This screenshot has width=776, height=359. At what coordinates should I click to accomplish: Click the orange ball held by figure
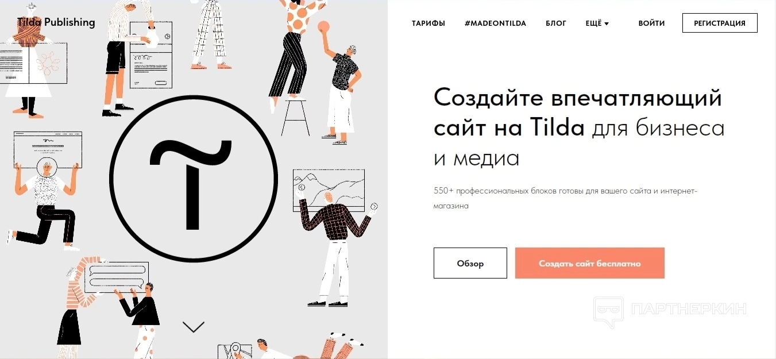point(323,26)
